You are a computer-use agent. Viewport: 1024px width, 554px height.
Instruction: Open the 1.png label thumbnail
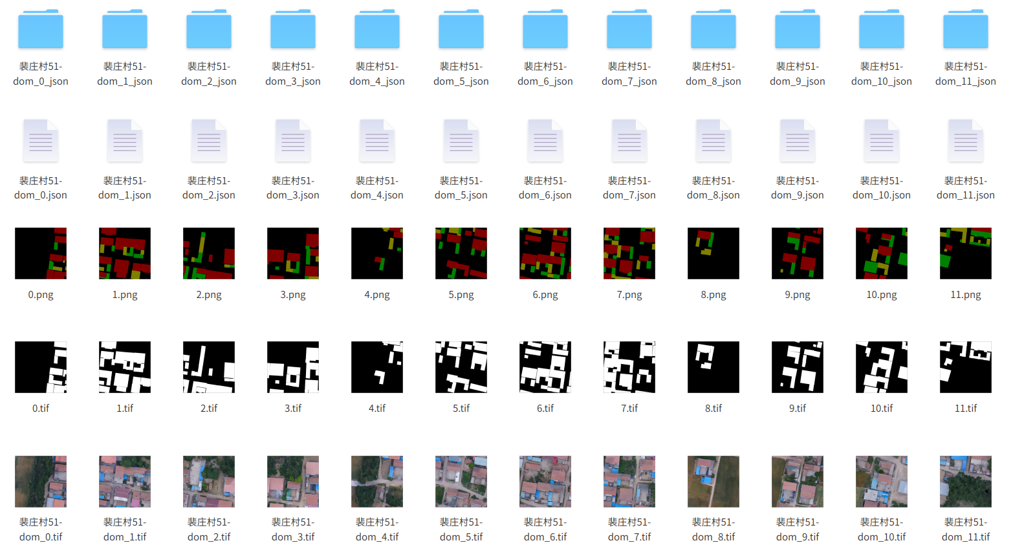coord(125,253)
